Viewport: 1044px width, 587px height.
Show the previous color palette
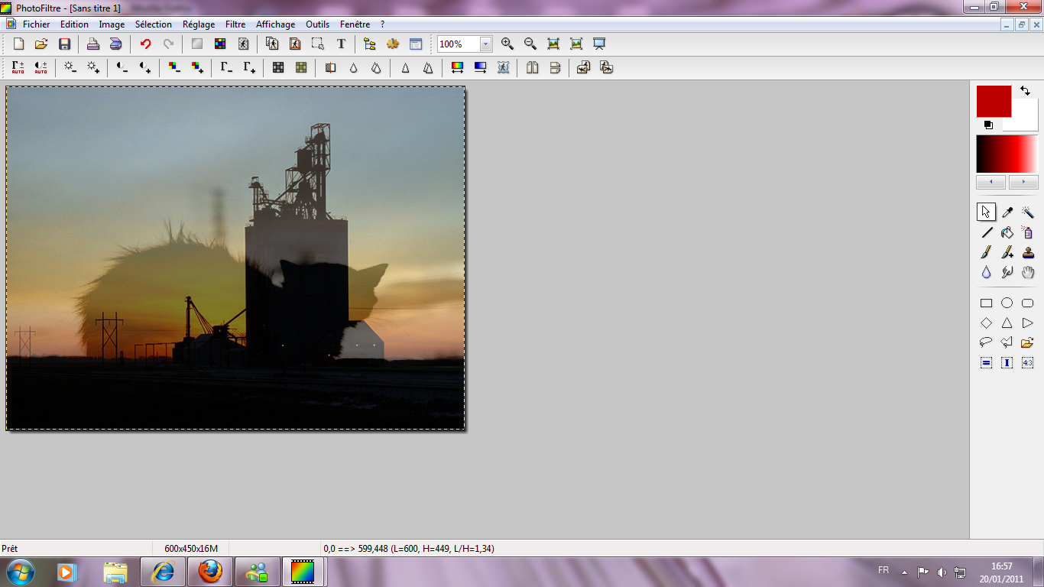point(991,182)
